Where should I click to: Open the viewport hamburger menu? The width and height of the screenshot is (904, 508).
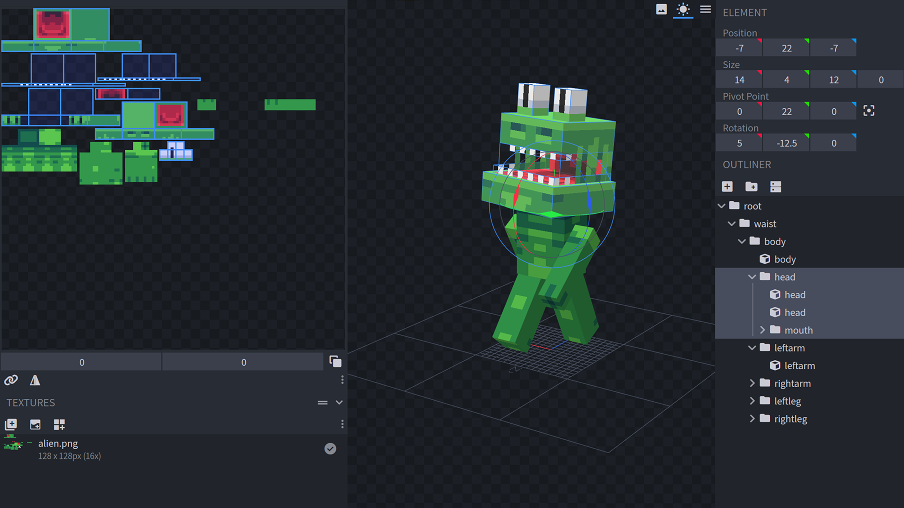click(x=705, y=9)
